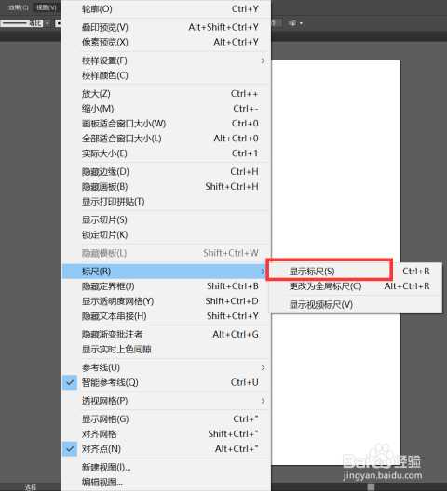
Task: Click 隐藏定界框(J) entry
Action: coord(166,286)
